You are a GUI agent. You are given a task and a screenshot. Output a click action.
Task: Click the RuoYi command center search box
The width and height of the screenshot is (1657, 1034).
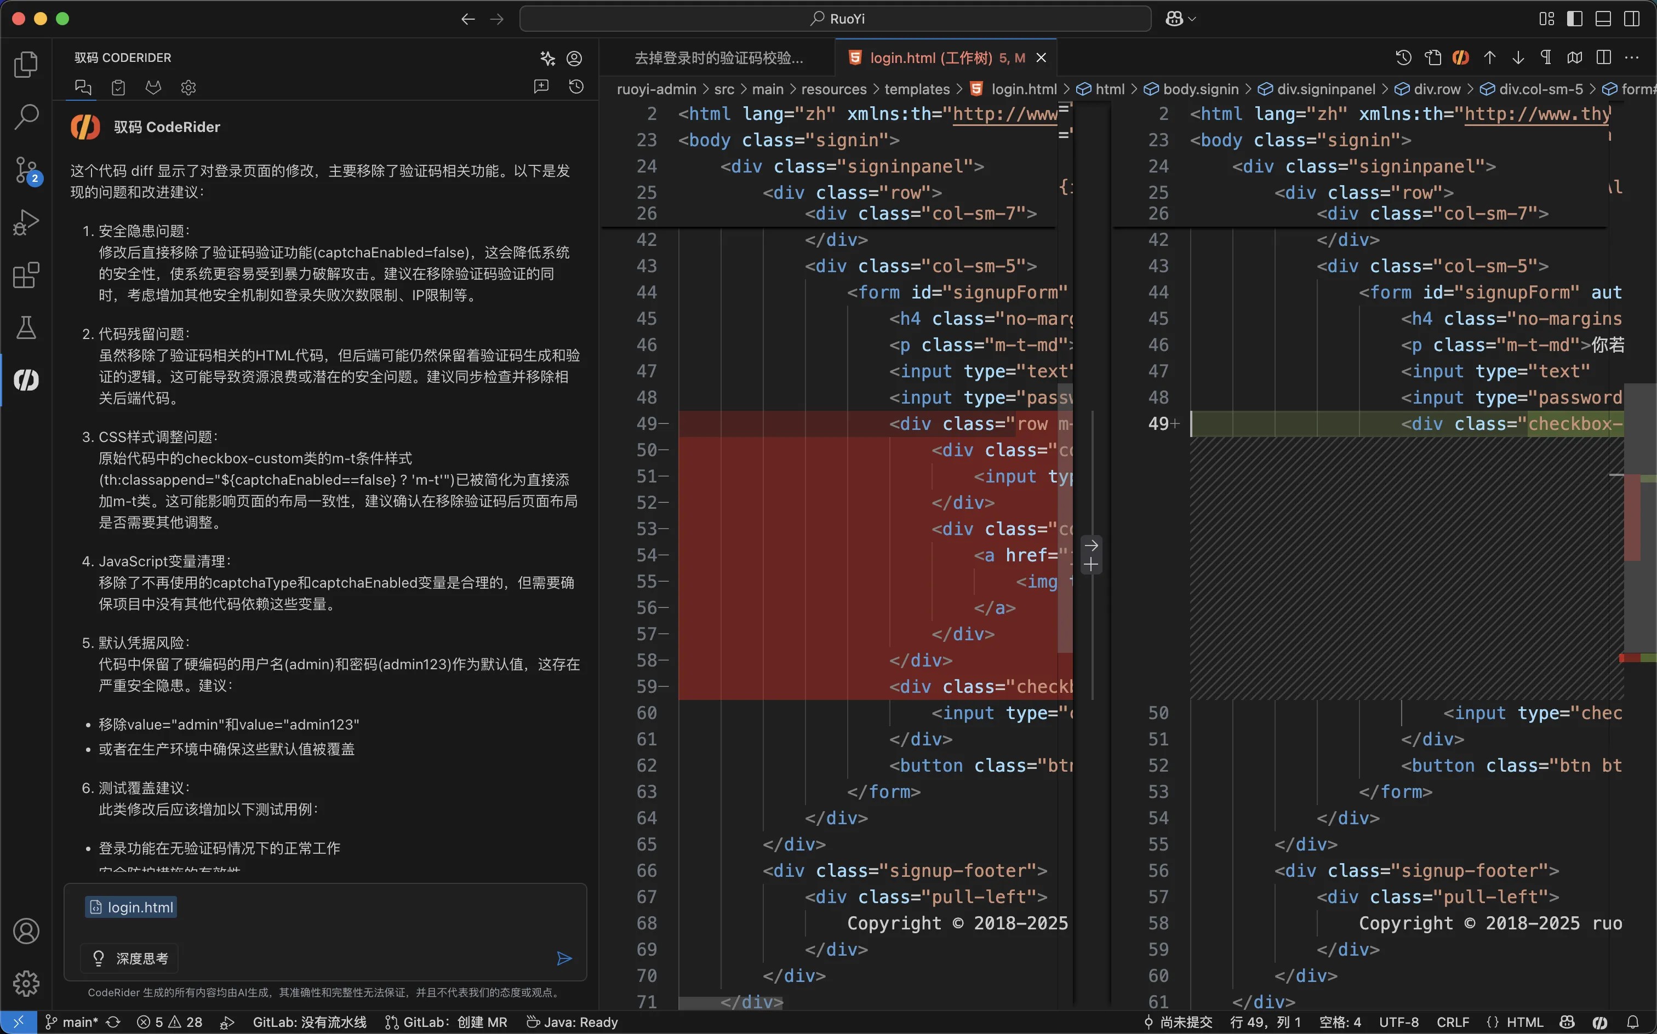click(x=835, y=19)
